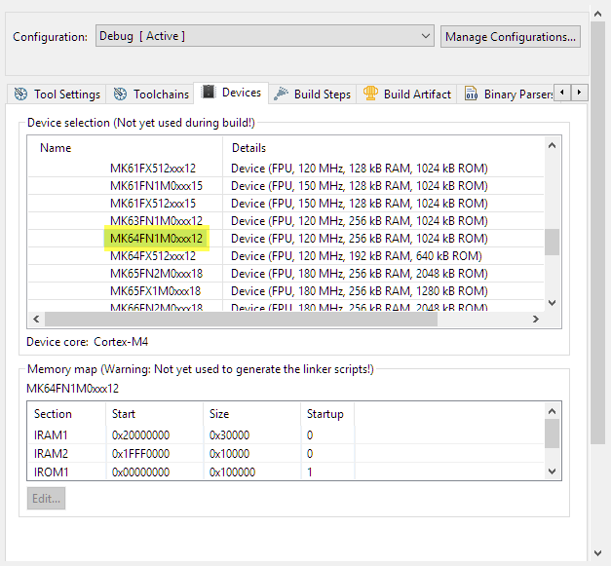Click the disabled Edit button

(x=46, y=498)
